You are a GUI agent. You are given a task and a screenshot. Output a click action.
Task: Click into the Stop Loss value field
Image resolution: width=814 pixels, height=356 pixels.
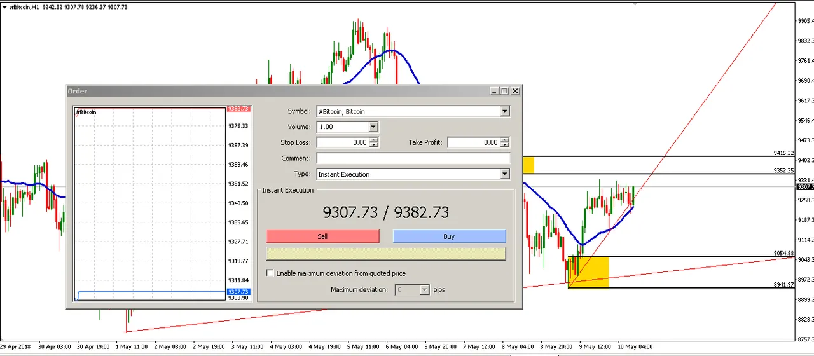coord(342,142)
